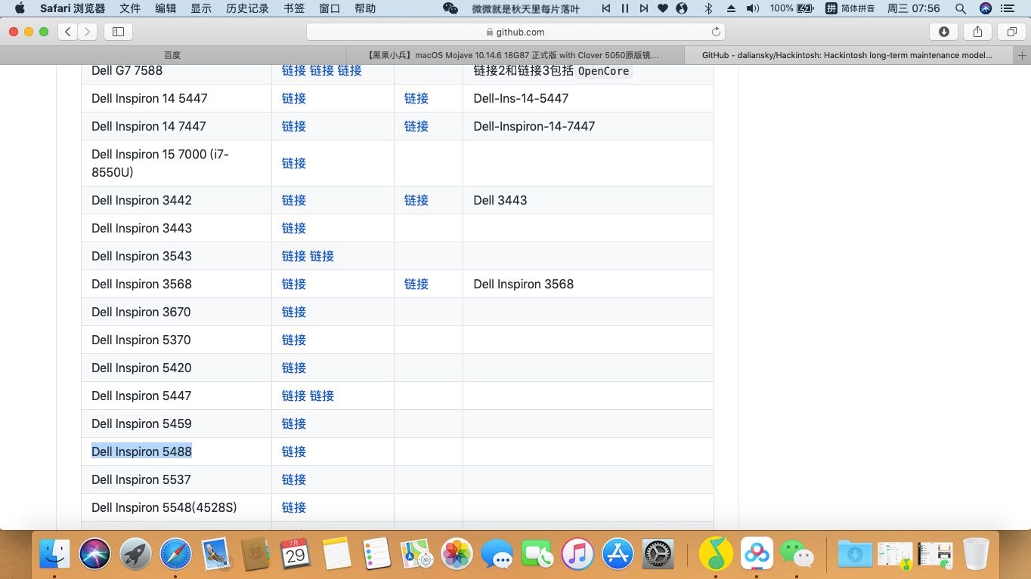
Task: Launch Siri from the Dock
Action: point(95,555)
